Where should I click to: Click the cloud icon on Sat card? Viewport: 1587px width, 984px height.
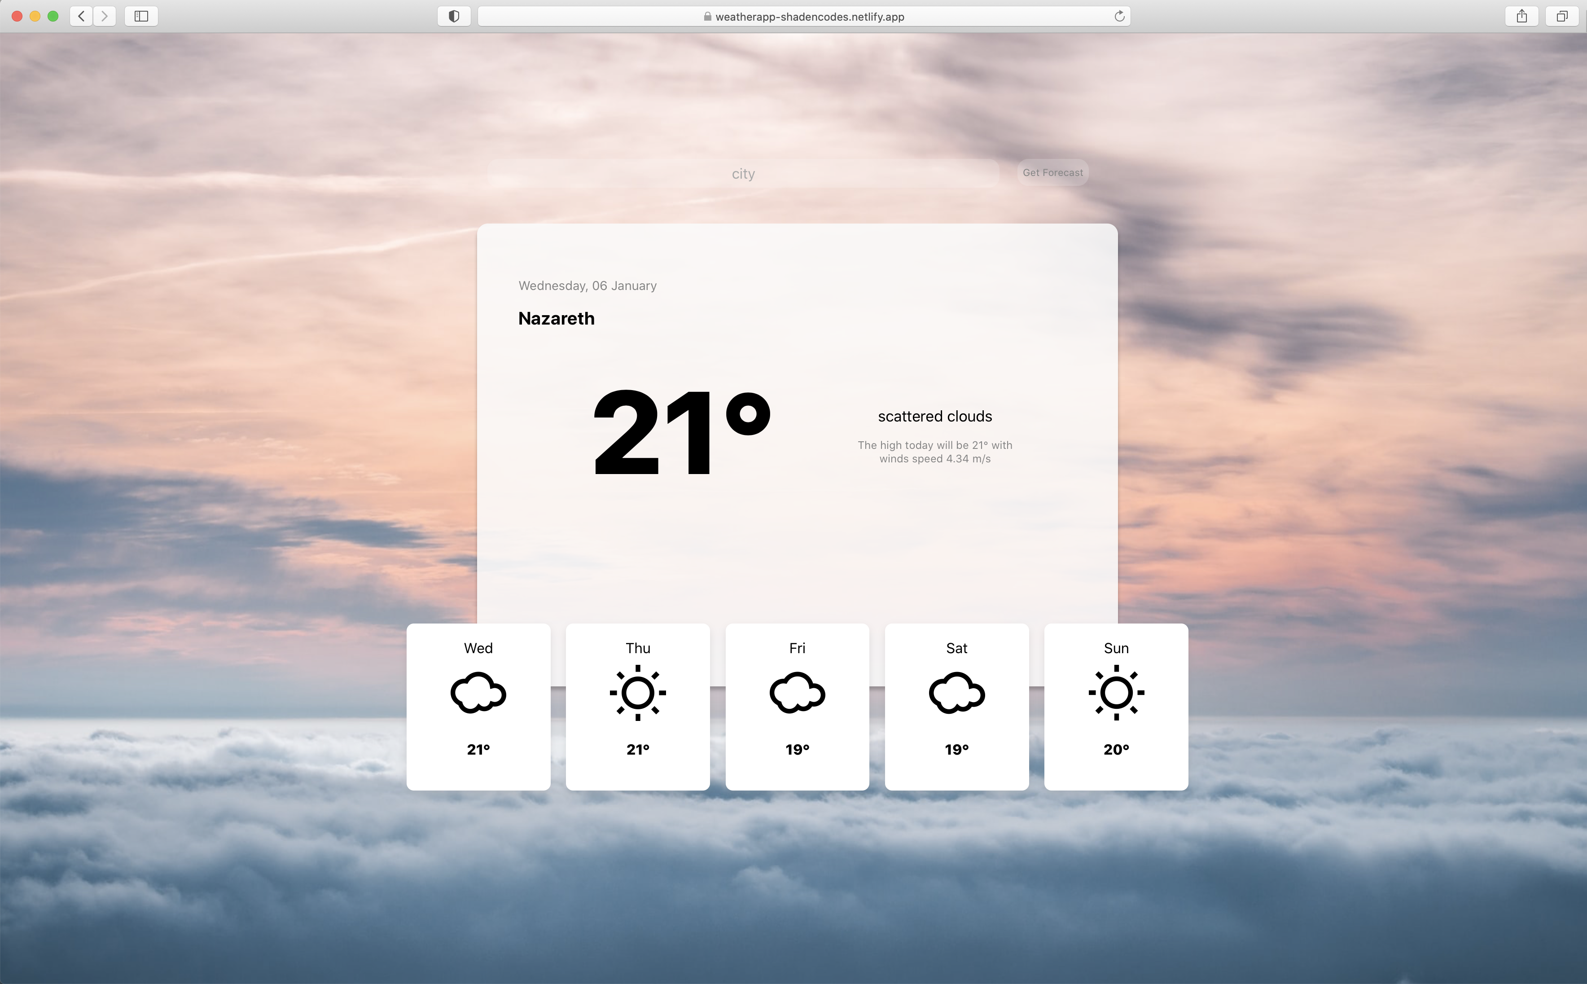tap(956, 693)
